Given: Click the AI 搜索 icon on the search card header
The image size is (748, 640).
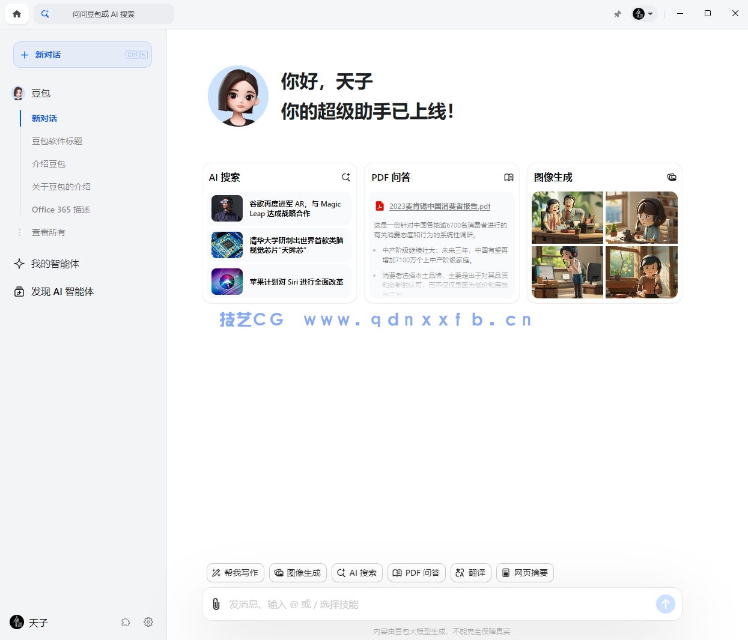Looking at the screenshot, I should coord(346,177).
